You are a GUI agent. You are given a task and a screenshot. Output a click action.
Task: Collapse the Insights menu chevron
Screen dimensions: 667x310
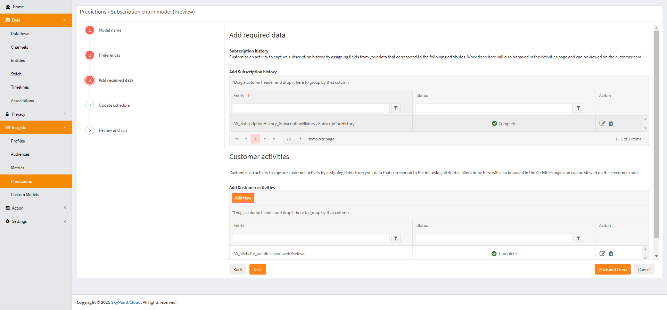(65, 127)
